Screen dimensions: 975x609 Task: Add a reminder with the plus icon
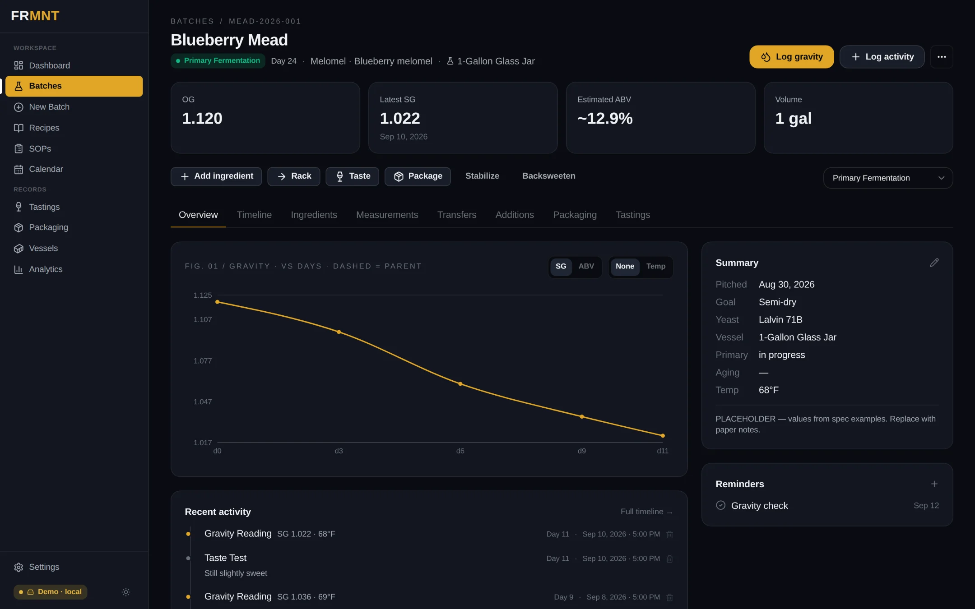[x=934, y=484]
